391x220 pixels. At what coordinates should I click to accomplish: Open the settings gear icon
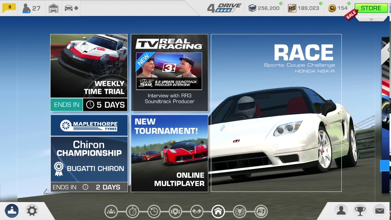point(32,211)
